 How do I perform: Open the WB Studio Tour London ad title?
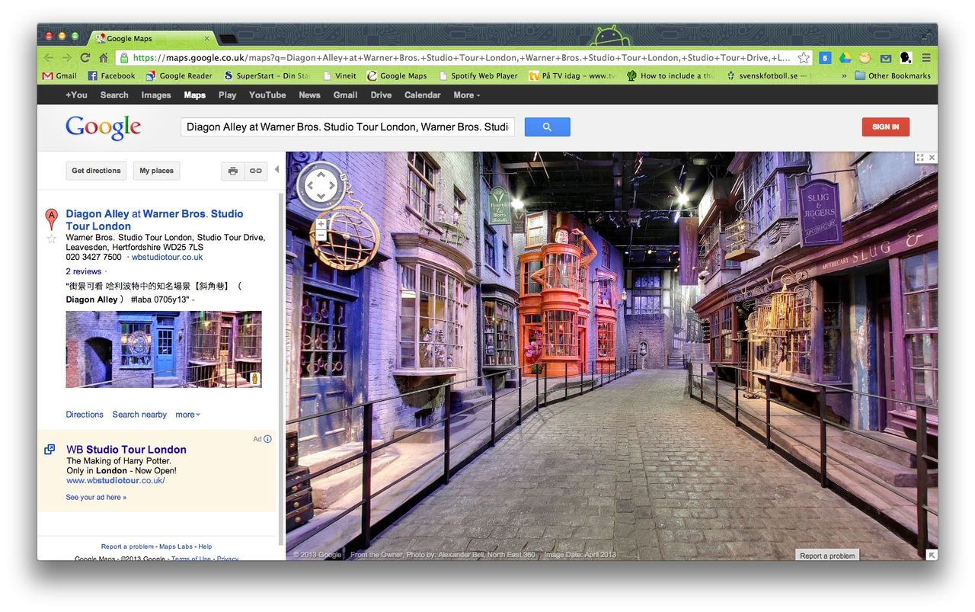[x=126, y=450]
